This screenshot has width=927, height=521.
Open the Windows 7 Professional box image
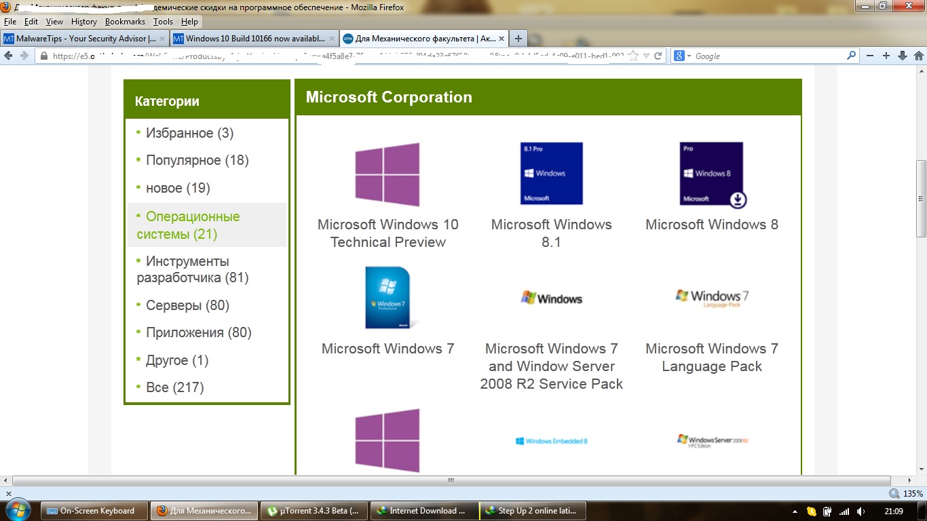(391, 298)
